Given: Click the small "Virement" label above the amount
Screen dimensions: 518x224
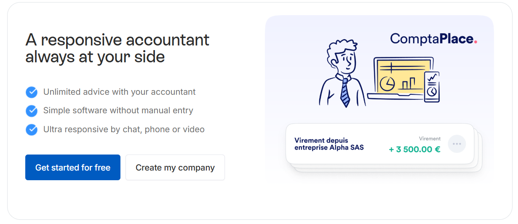Looking at the screenshot, I should pos(430,139).
